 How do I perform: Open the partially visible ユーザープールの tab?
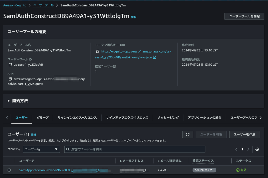[243, 118]
